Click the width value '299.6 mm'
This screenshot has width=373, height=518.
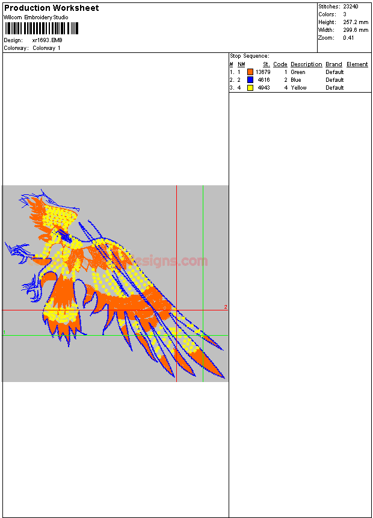pyautogui.click(x=356, y=29)
